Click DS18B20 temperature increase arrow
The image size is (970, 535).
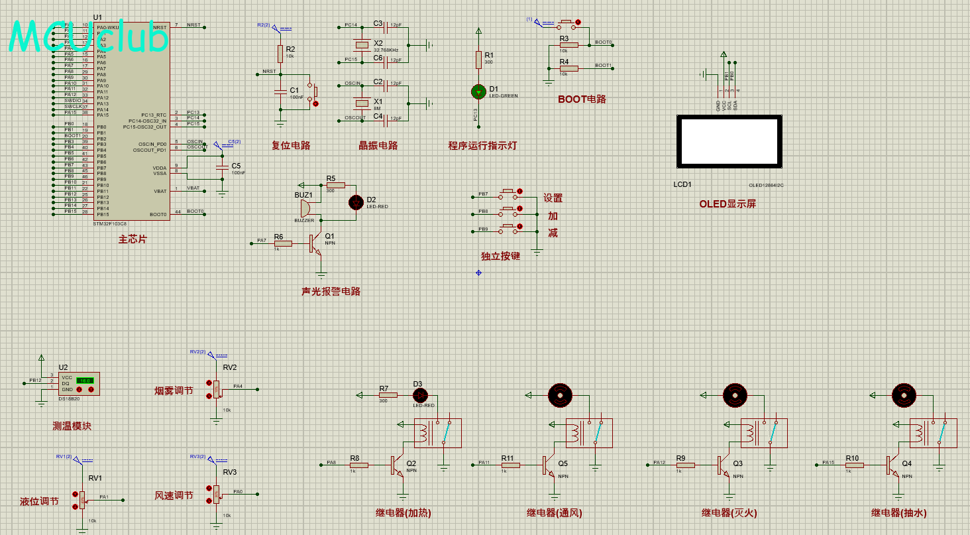[x=91, y=389]
